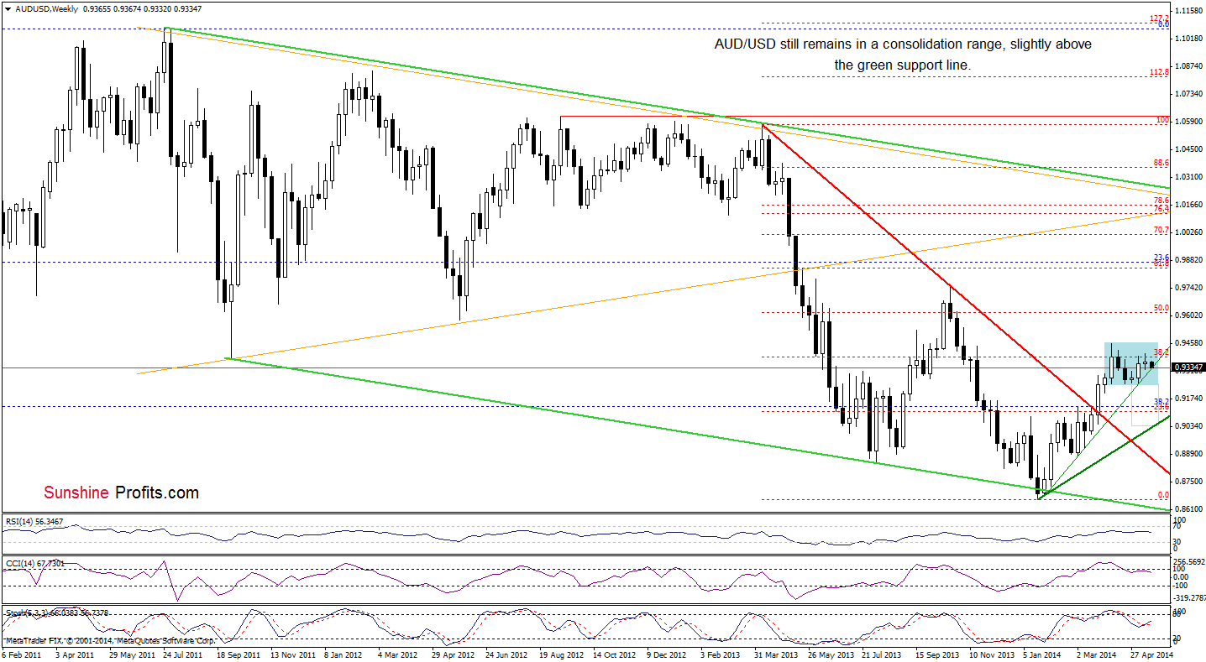The image size is (1206, 662).
Task: Click the '13 Nov 2011' date label
Action: click(x=294, y=654)
